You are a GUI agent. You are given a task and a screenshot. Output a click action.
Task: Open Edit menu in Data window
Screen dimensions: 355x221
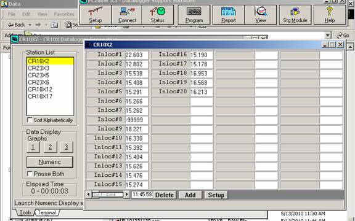[26, 14]
